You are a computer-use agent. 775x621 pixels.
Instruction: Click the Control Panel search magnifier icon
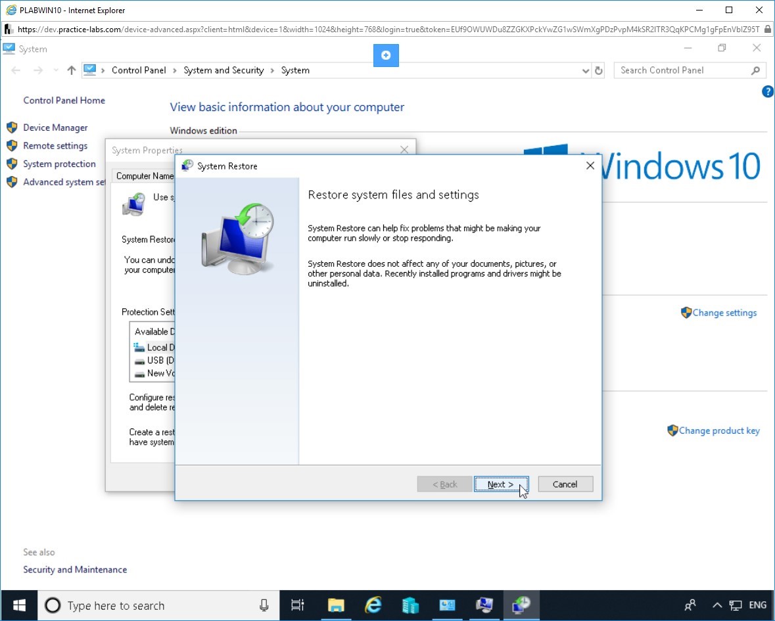755,71
